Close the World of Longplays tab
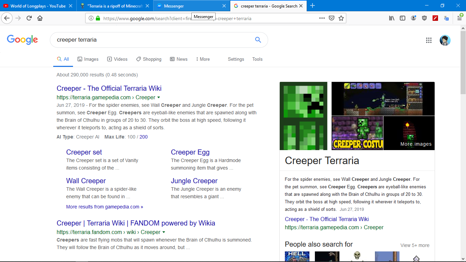The image size is (466, 262). [71, 6]
